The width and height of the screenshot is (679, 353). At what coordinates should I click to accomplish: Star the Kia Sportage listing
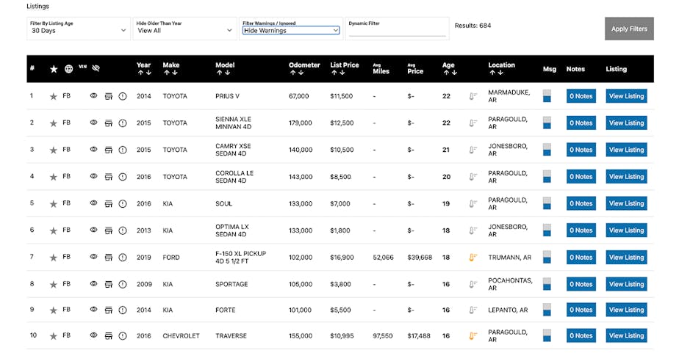[53, 285]
